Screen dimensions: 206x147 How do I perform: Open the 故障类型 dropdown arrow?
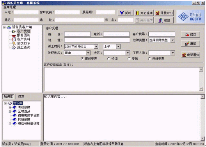[x=173, y=40]
